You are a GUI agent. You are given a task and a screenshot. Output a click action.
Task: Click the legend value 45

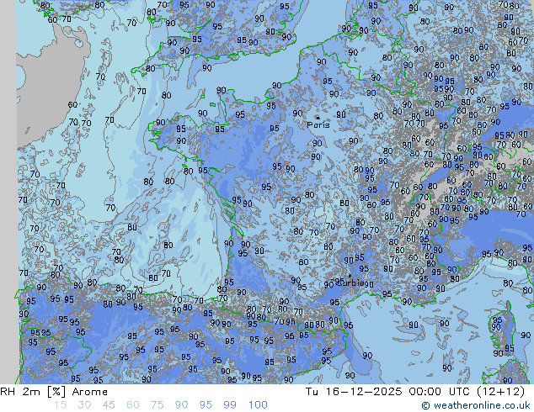point(109,405)
